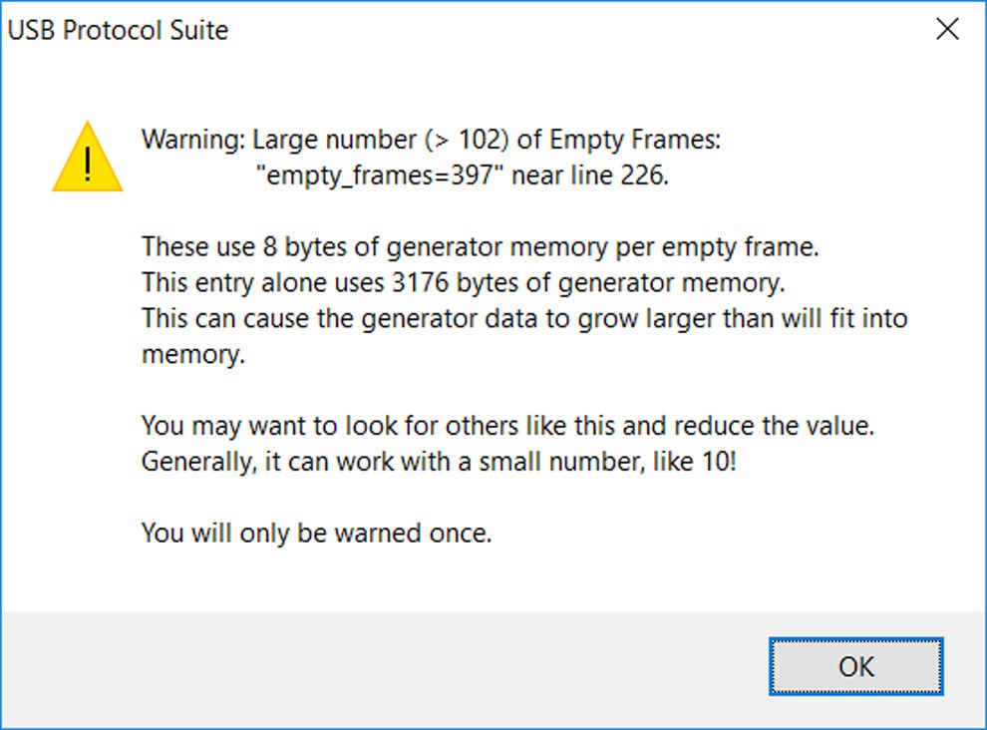Click the 'reduce the value' phrase
987x730 pixels.
[774, 427]
